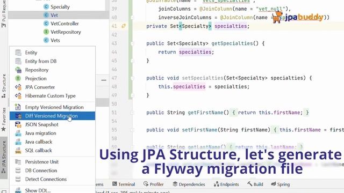Click getSpecialties method name
Screen dimensions: 344x193
pos(232,43)
